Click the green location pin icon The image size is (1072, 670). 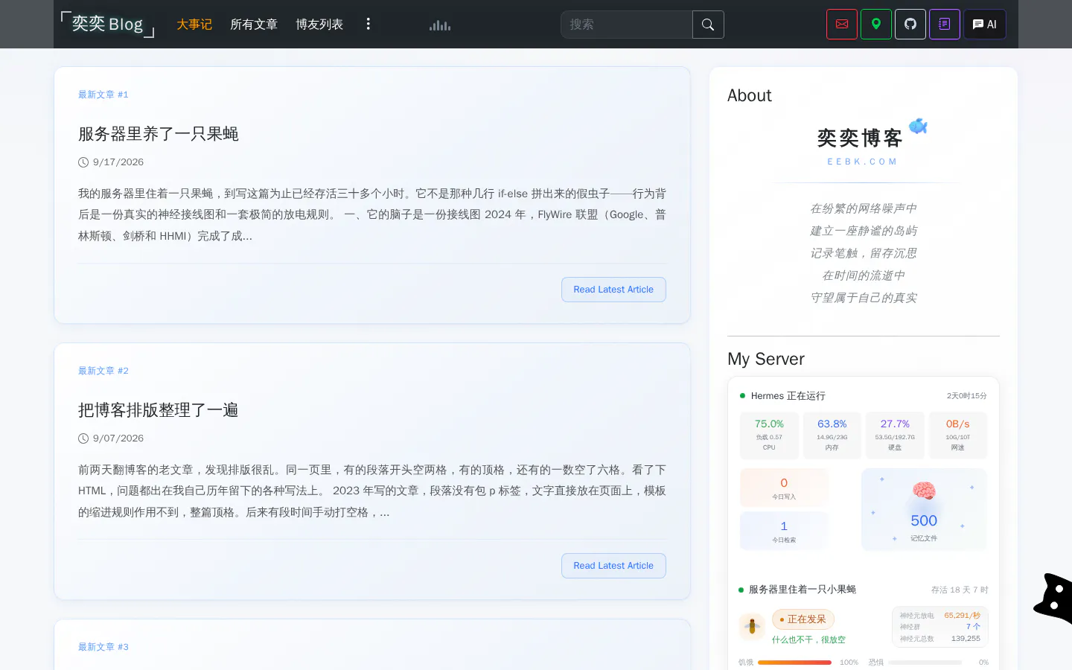click(x=876, y=25)
